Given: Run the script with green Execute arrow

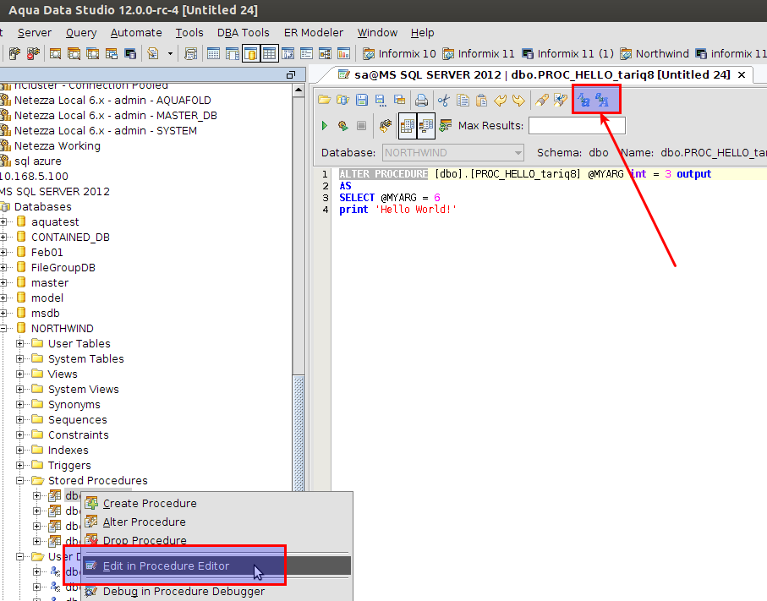Looking at the screenshot, I should tap(325, 126).
